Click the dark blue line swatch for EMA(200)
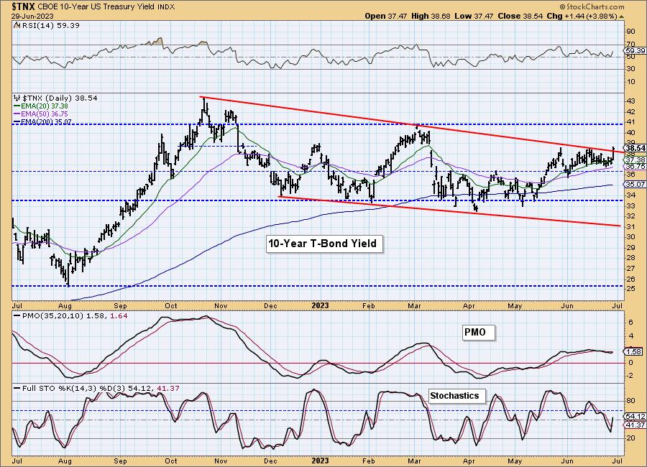The height and width of the screenshot is (467, 647). 17,121
